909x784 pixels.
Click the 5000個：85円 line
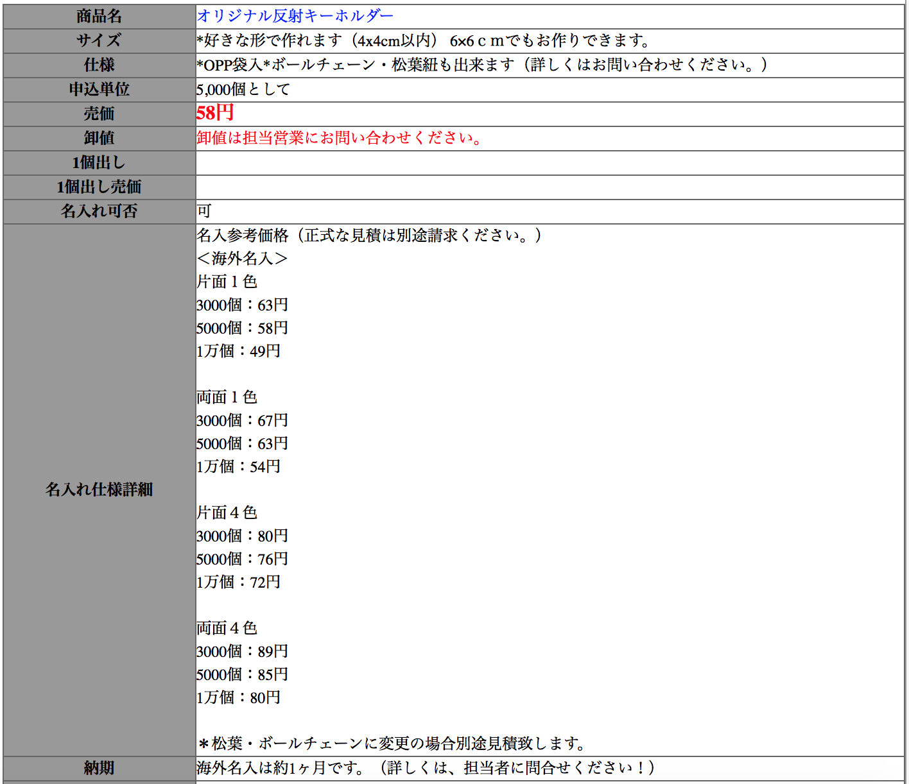click(x=242, y=674)
